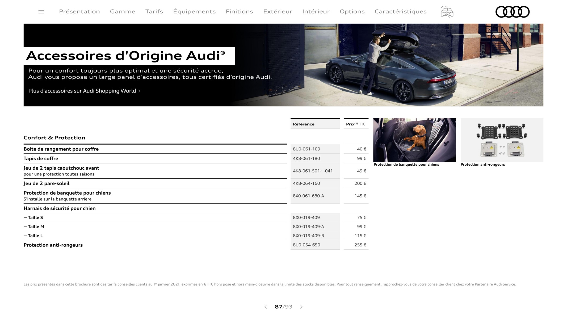The height and width of the screenshot is (319, 567).
Task: Select 'Protection anti-rongeurs' table row
Action: point(155,245)
